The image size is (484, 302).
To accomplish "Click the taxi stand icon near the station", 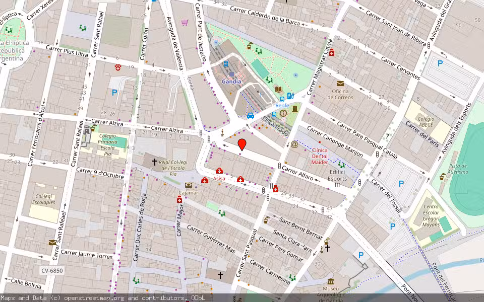I will point(251,116).
